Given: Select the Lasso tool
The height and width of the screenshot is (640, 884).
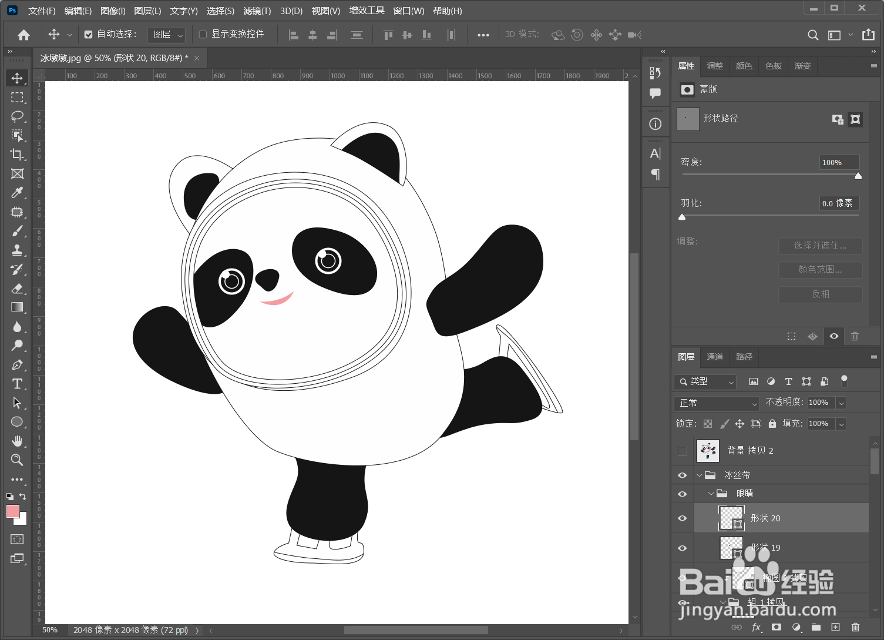Looking at the screenshot, I should [x=17, y=116].
